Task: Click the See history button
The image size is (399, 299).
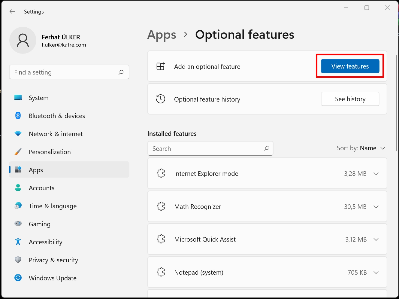Action: (x=350, y=99)
